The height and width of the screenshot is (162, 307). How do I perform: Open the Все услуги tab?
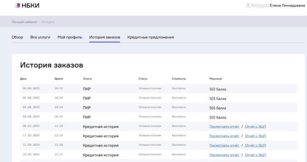40,37
